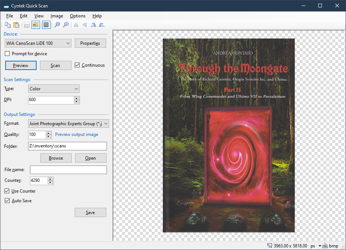The height and width of the screenshot is (250, 346).
Task: Toggle the pixel grid icon
Action: coord(46,25)
